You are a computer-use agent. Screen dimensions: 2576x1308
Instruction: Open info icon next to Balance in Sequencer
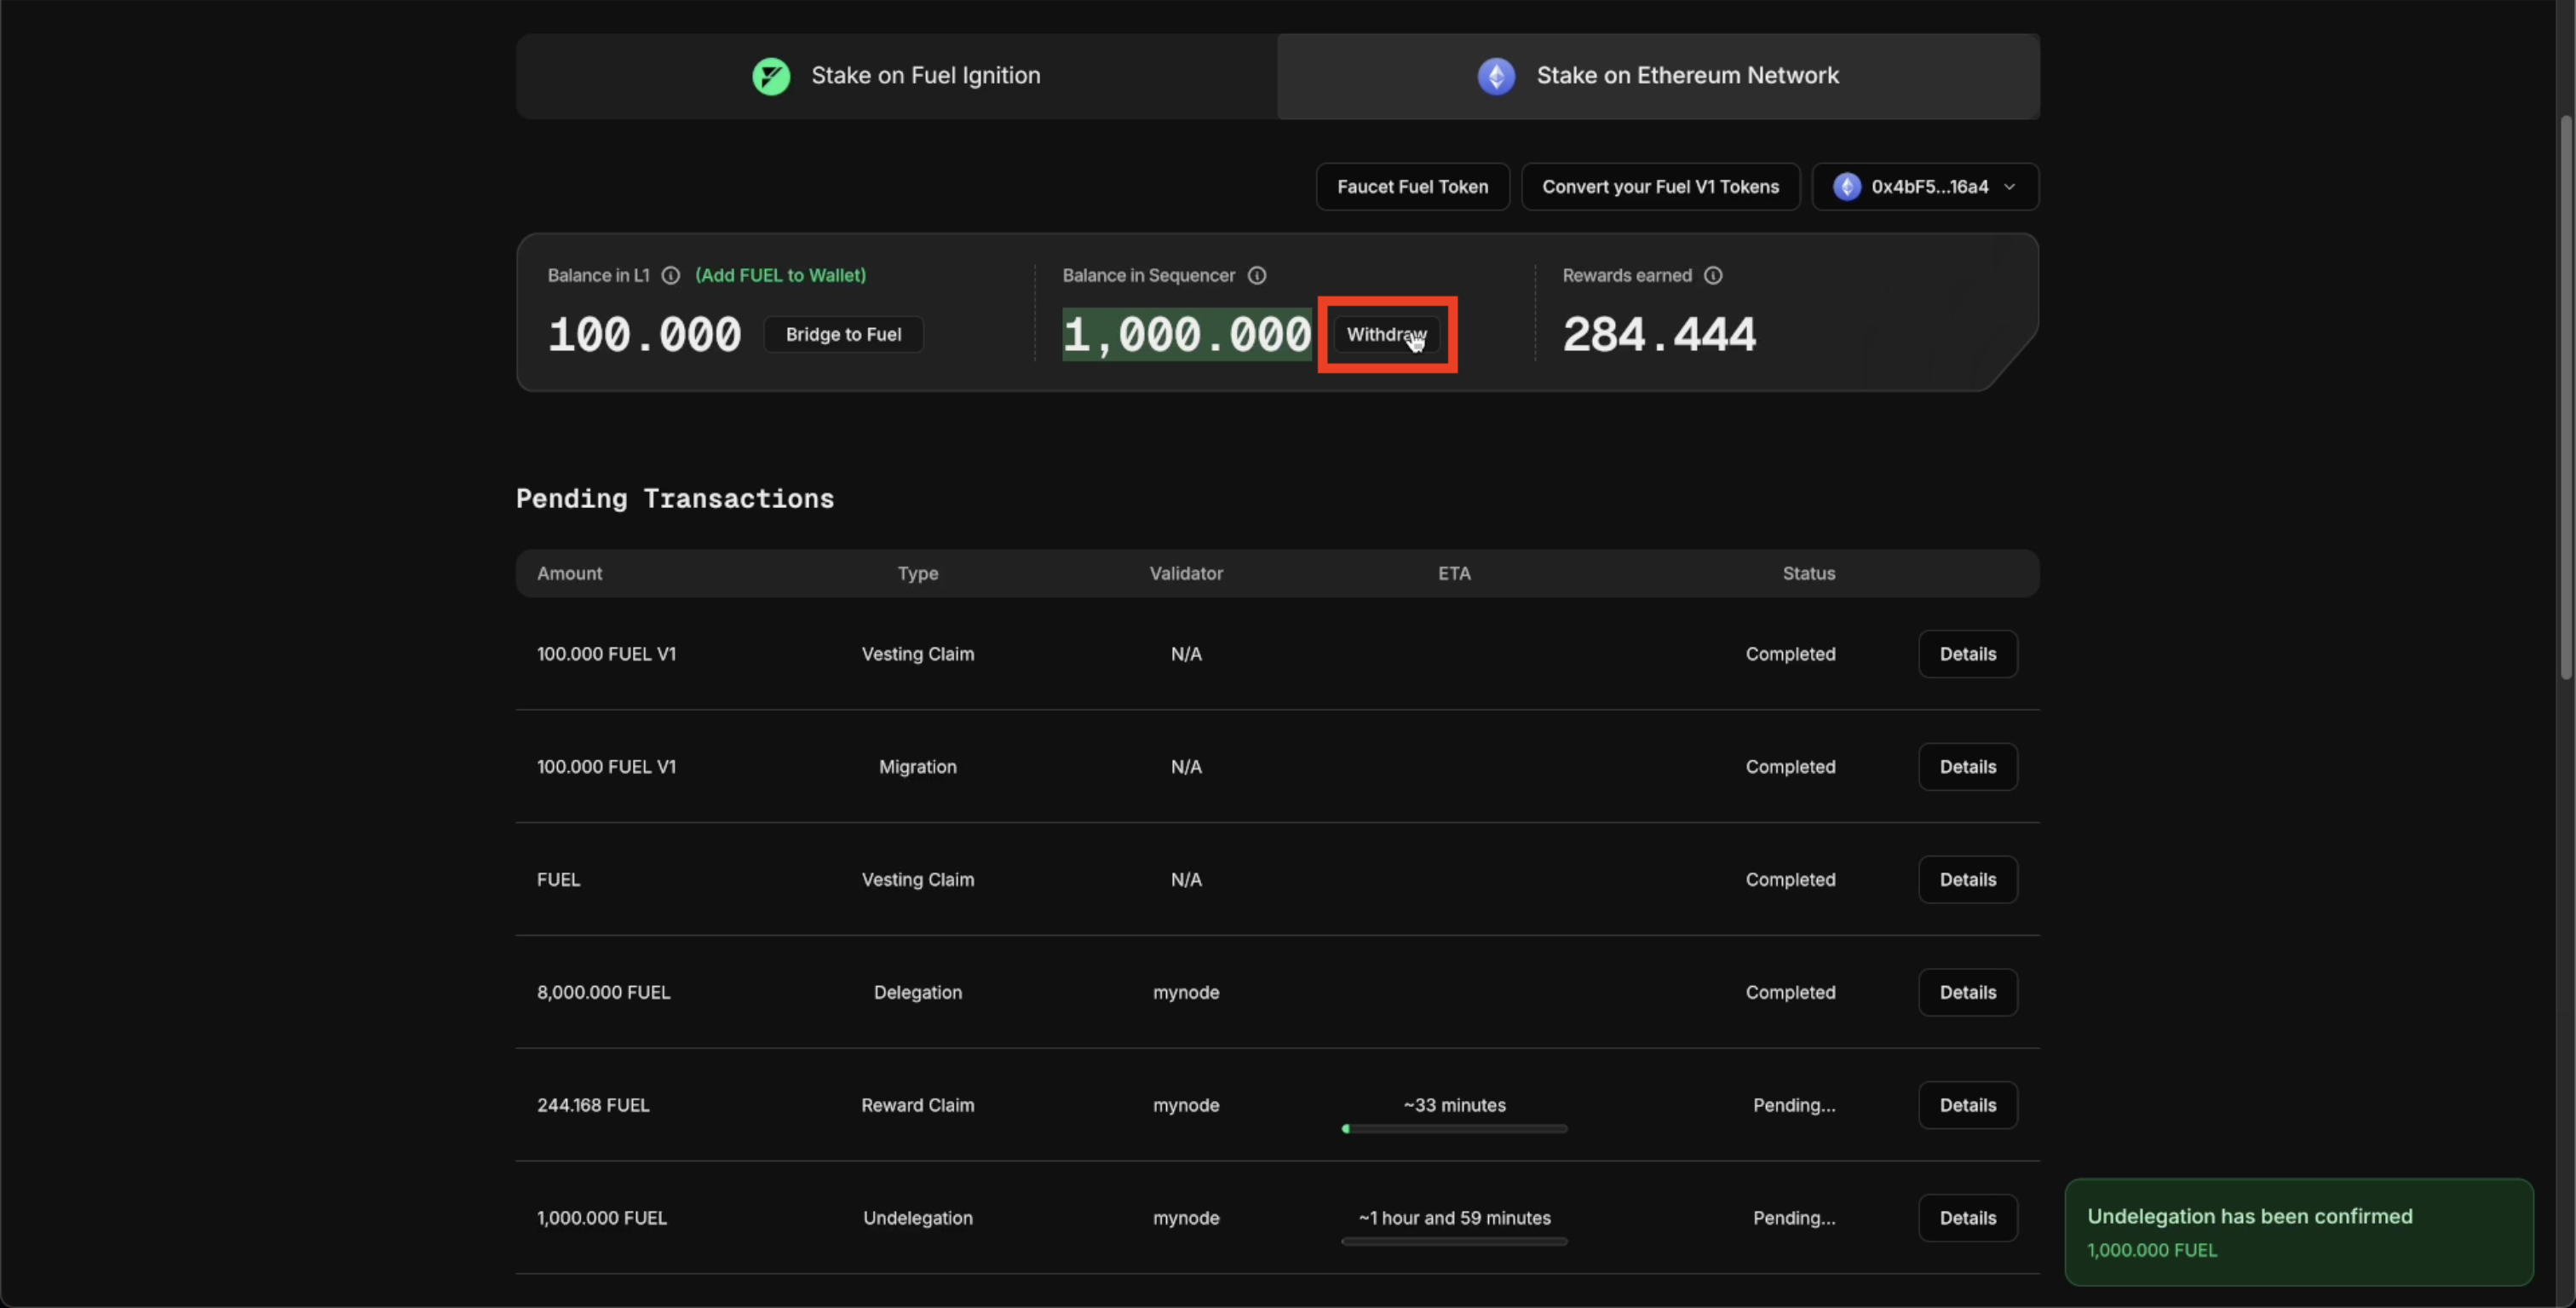[1257, 275]
